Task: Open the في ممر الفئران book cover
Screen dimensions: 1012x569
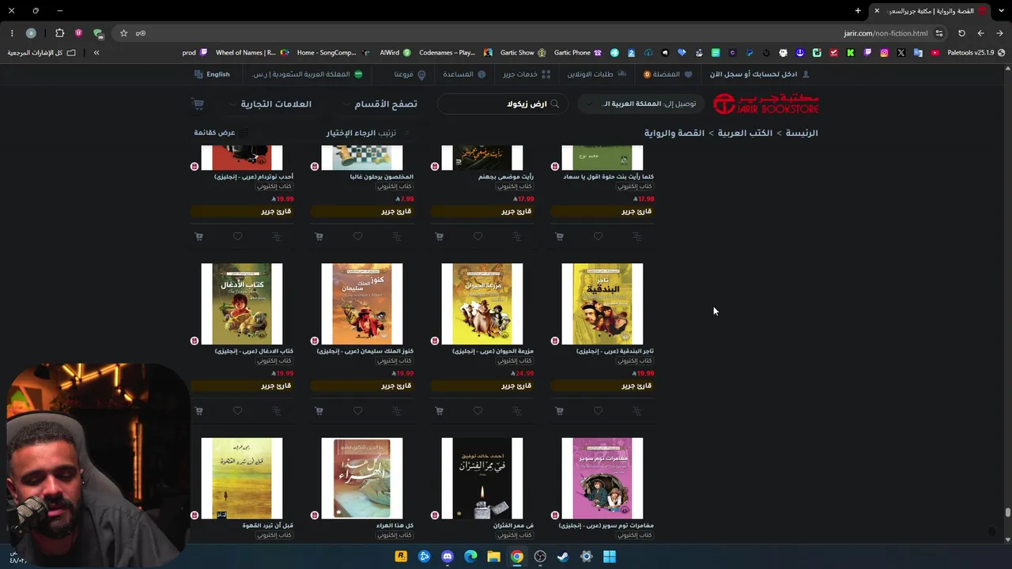Action: 482,478
